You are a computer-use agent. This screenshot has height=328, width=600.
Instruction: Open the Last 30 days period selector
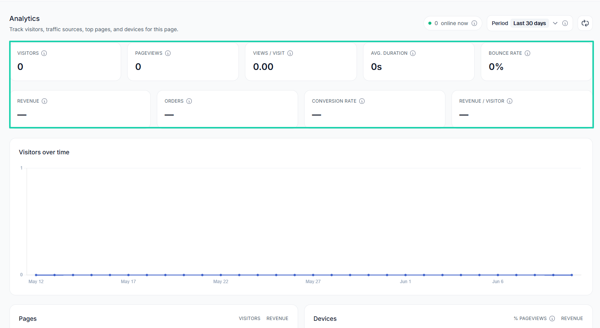530,23
